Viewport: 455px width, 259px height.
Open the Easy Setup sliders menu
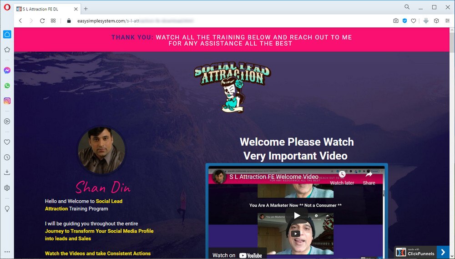[x=447, y=20]
